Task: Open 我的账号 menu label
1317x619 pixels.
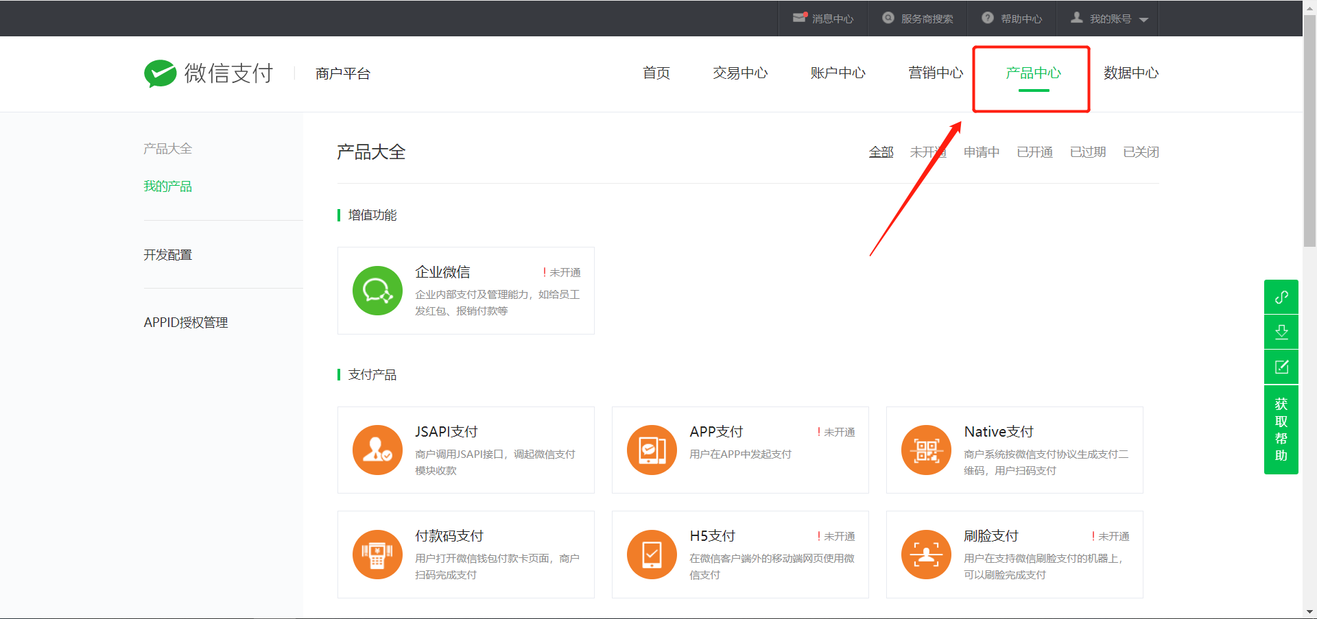Action: 1111,19
